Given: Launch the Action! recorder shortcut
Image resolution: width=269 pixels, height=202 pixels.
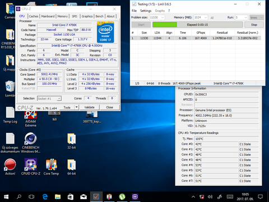Looking at the screenshot, I should coord(10,167).
